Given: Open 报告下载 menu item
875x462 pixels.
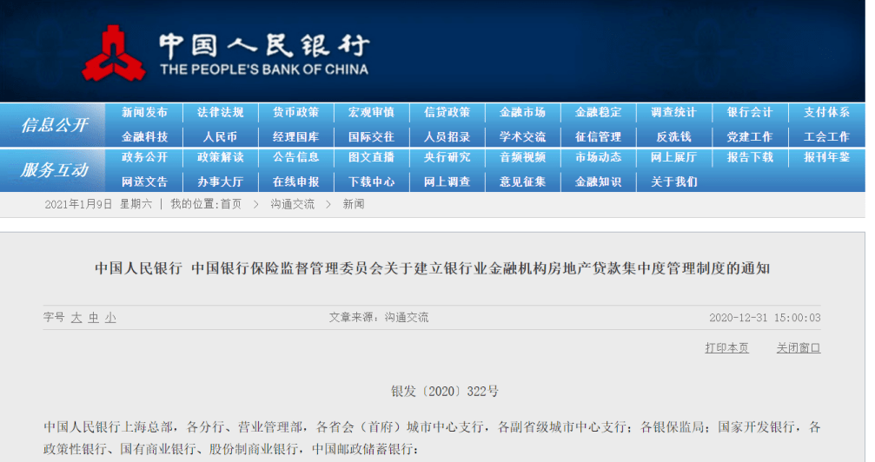Looking at the screenshot, I should [x=750, y=157].
